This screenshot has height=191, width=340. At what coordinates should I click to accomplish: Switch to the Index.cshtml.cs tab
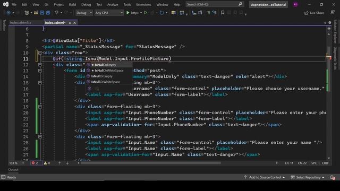21,23
